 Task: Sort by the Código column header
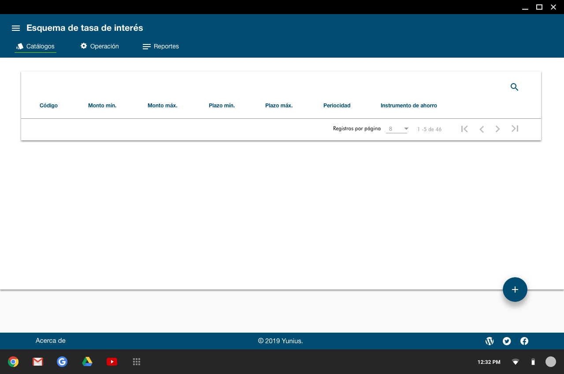pyautogui.click(x=48, y=106)
